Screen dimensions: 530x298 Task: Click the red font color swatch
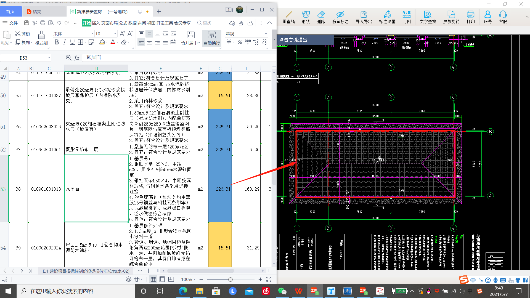click(113, 42)
